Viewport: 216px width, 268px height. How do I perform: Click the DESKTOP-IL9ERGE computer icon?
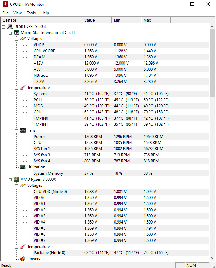point(10,26)
